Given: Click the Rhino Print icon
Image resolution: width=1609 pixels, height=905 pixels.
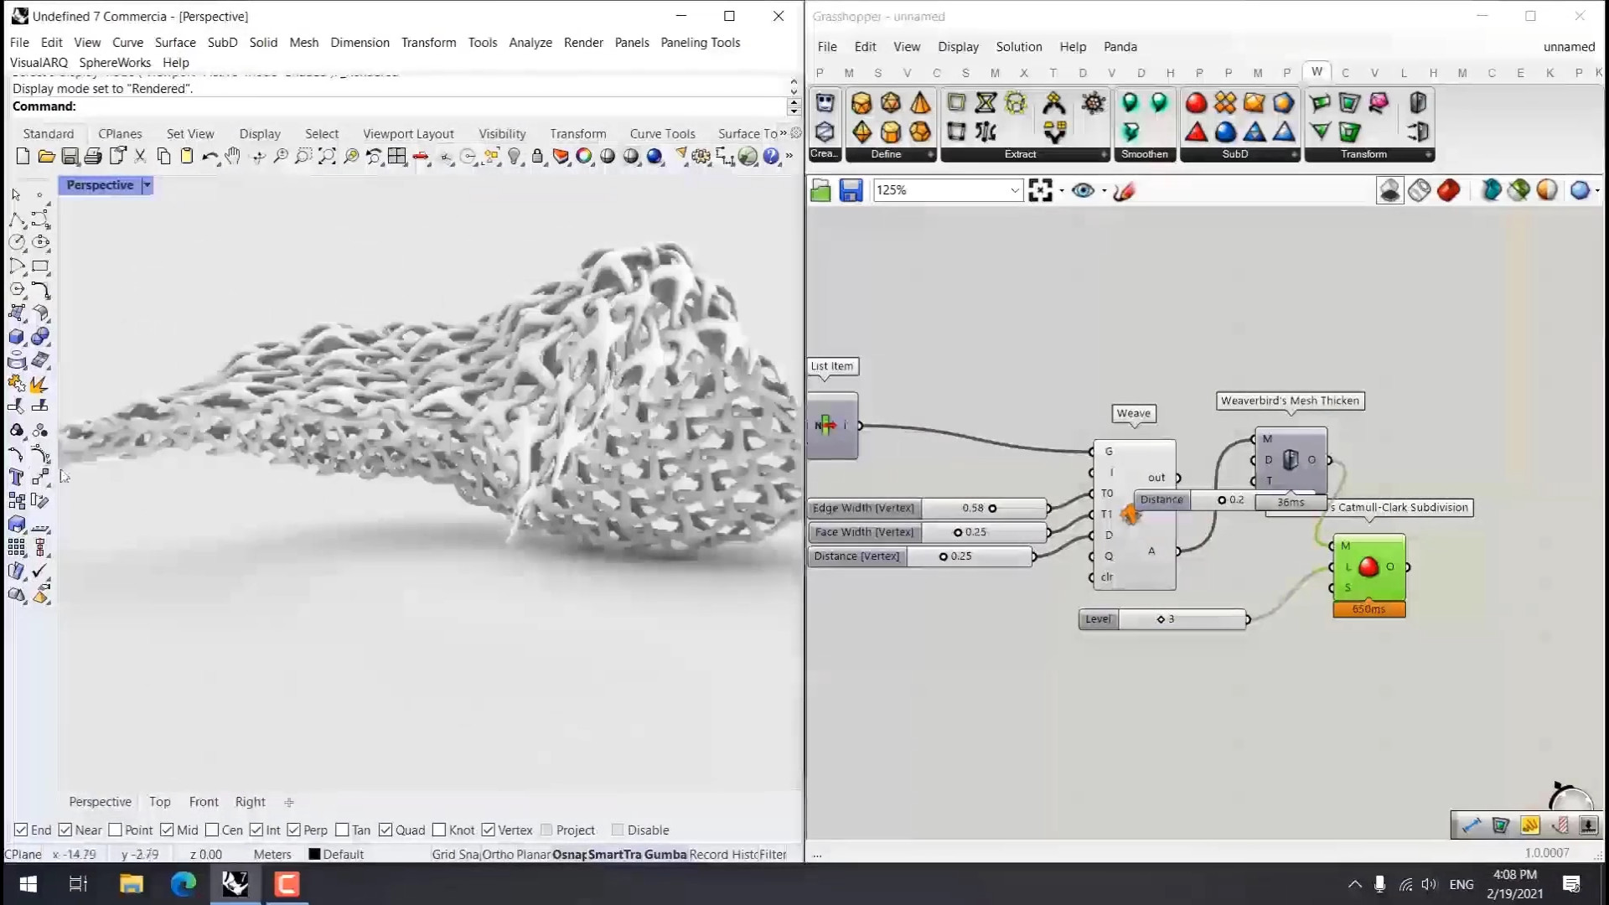Looking at the screenshot, I should tap(93, 157).
